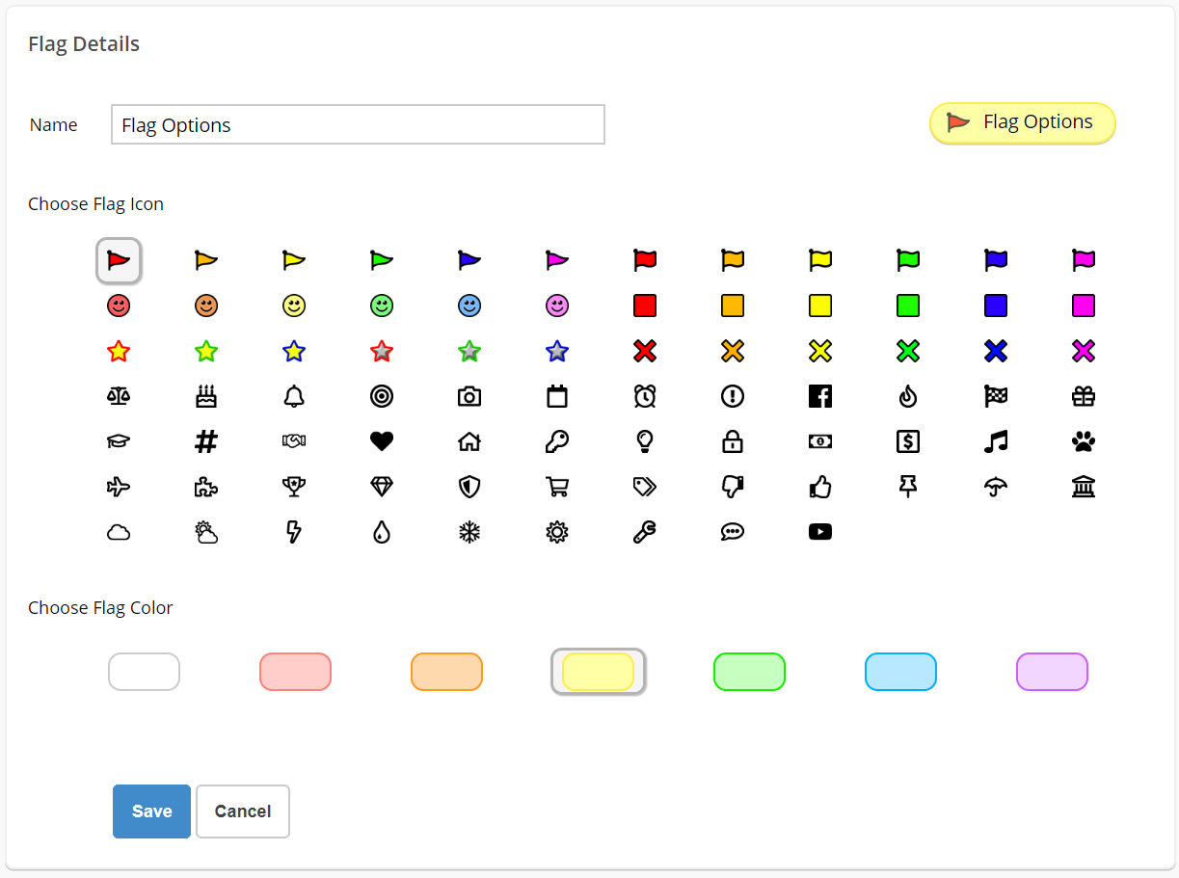Choose the red flag color swatch
This screenshot has height=878, width=1179.
296,672
